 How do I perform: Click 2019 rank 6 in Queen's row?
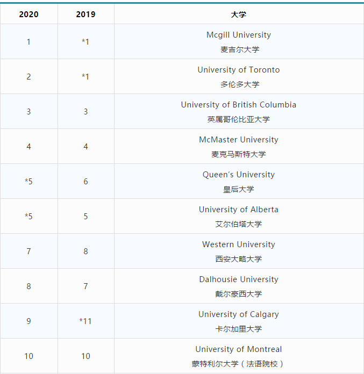coord(85,182)
